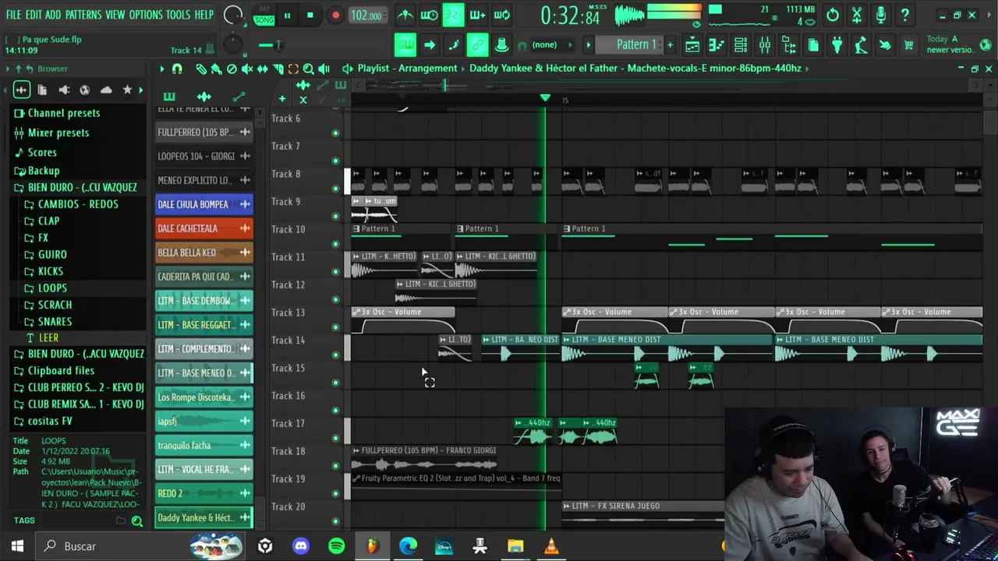This screenshot has width=998, height=561.
Task: Open the help question mark icon
Action: click(904, 15)
